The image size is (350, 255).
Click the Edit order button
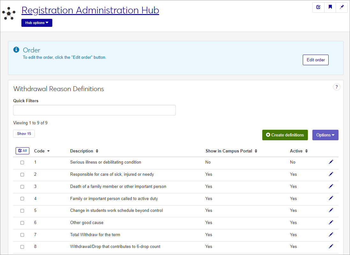(315, 60)
